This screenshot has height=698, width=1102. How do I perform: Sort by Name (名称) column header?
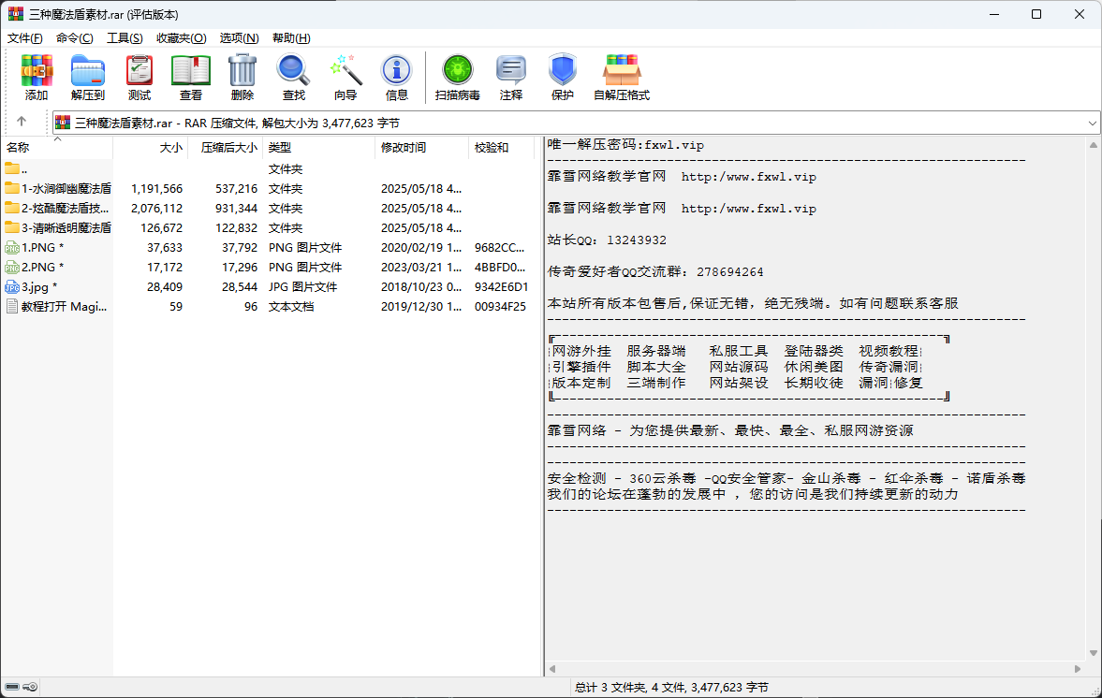56,148
